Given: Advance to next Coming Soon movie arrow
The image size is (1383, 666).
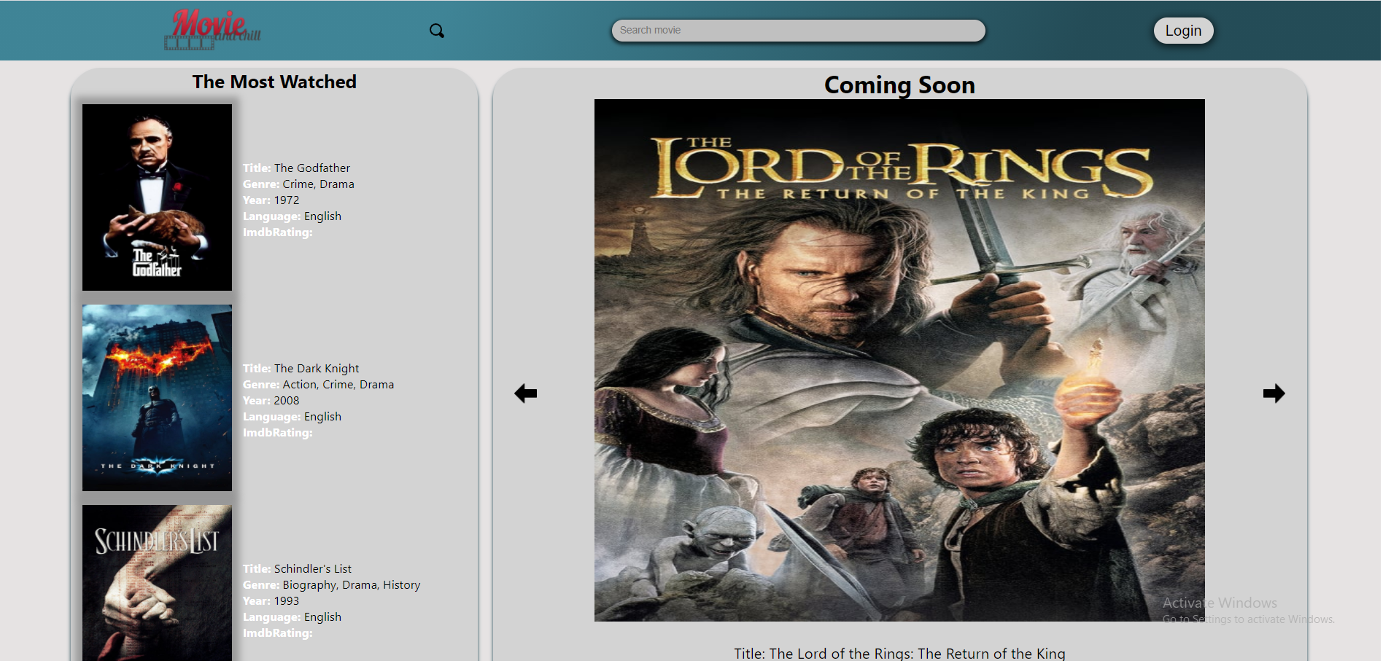Looking at the screenshot, I should click(x=1274, y=393).
